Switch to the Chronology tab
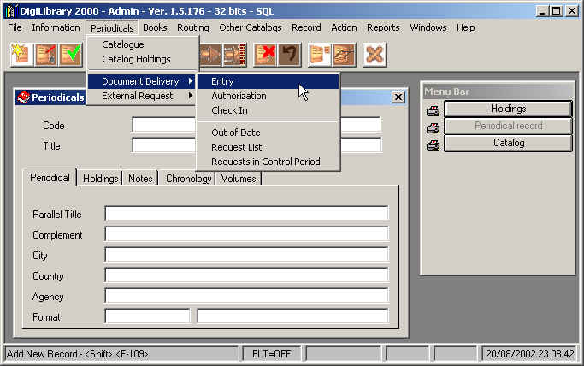This screenshot has width=584, height=366. [x=188, y=179]
